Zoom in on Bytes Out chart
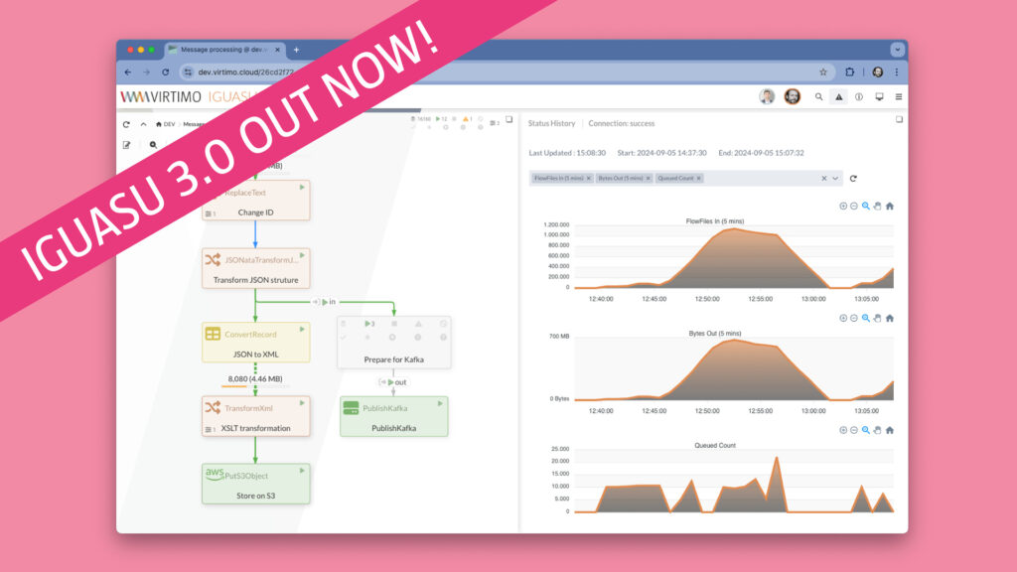Viewport: 1017px width, 572px height. [843, 319]
